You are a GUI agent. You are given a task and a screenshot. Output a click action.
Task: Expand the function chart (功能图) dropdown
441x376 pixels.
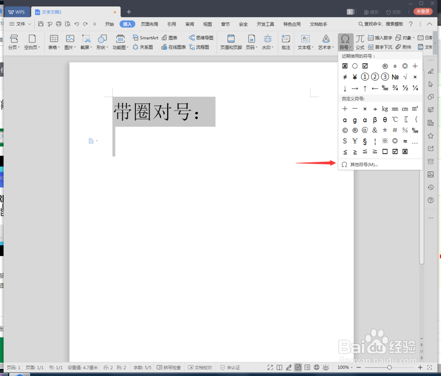tap(127, 47)
